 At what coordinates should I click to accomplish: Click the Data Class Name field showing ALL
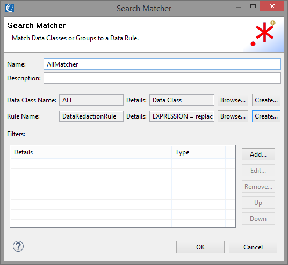91,100
